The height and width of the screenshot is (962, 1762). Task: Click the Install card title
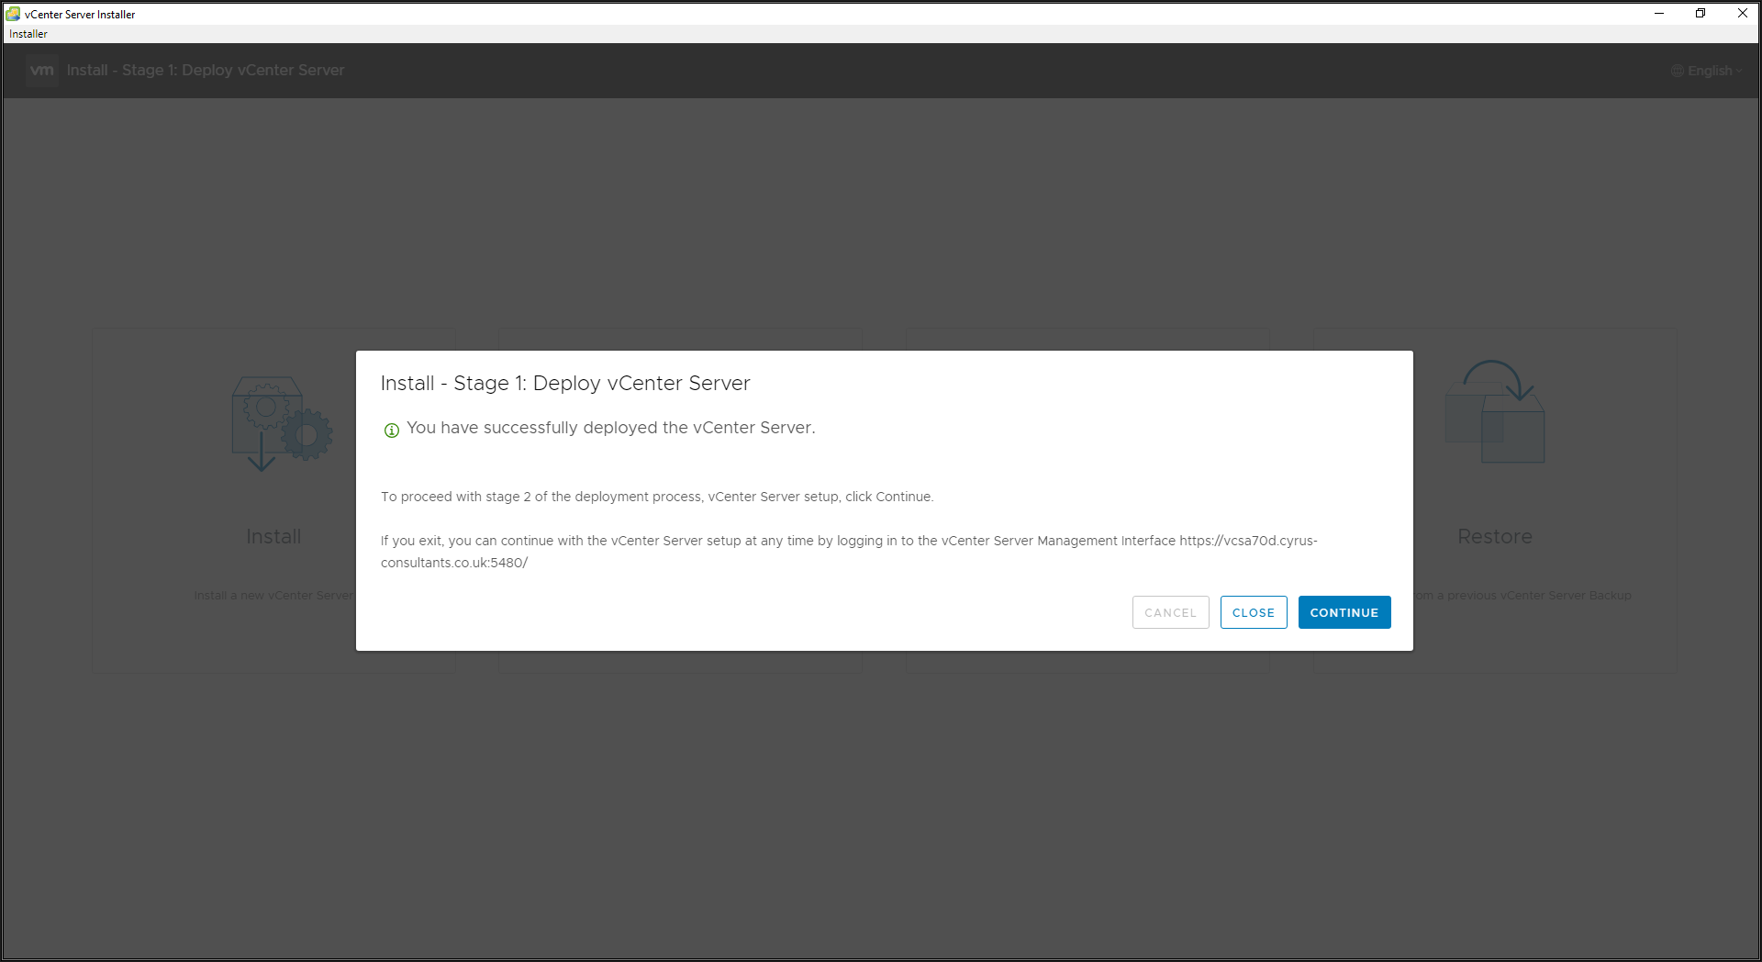273,536
